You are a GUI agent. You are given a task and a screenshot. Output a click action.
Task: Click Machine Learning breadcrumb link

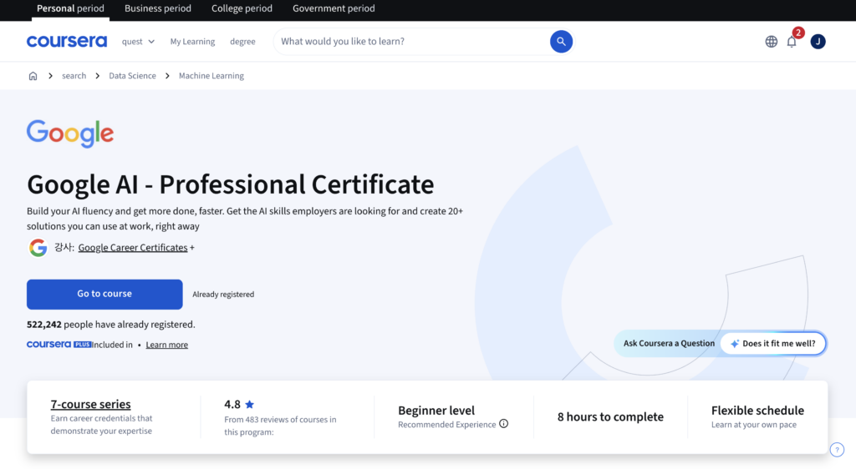point(211,76)
